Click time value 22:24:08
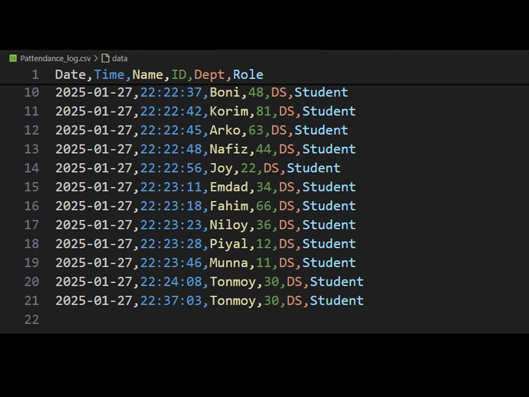The height and width of the screenshot is (397, 529). (171, 281)
